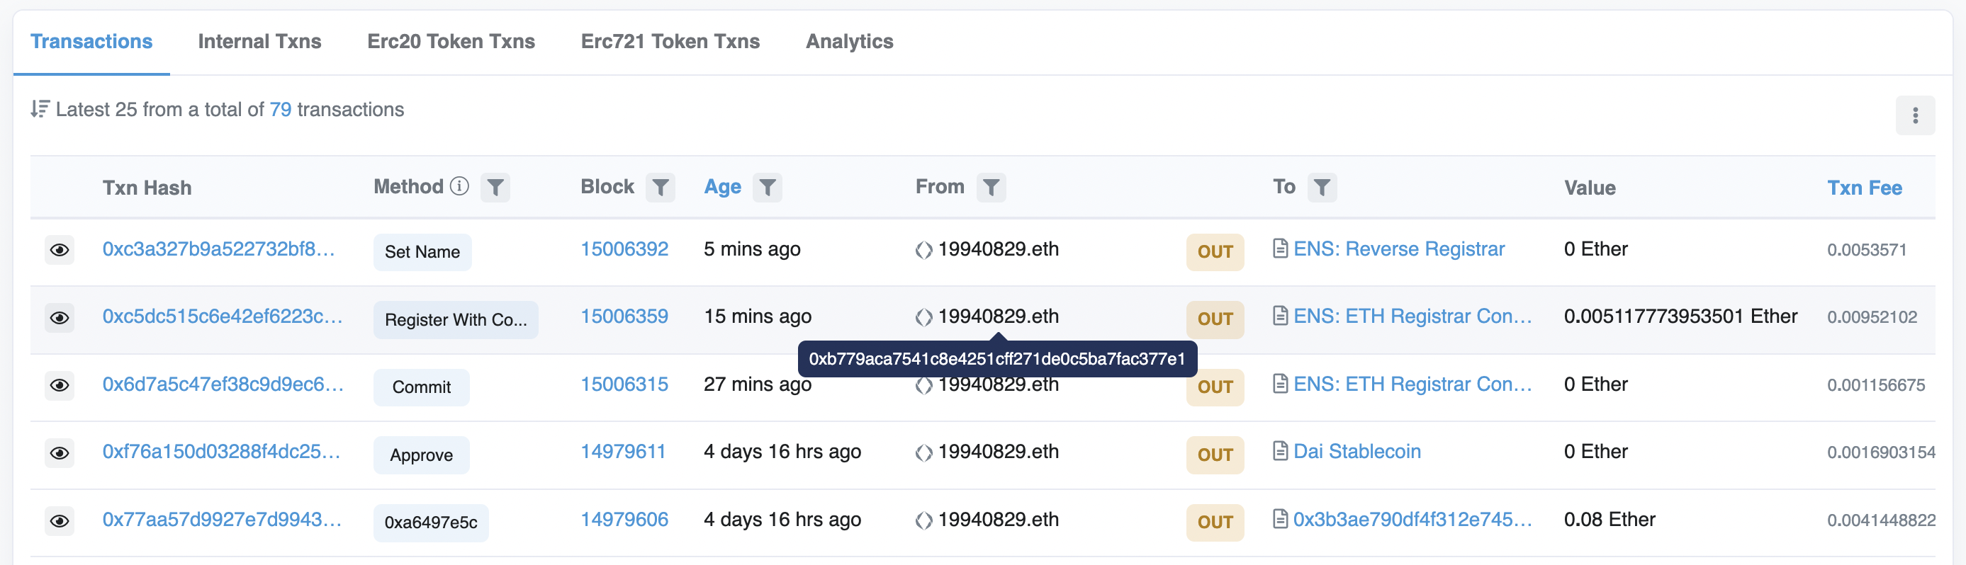
Task: Click the Age column filter icon
Action: click(767, 188)
